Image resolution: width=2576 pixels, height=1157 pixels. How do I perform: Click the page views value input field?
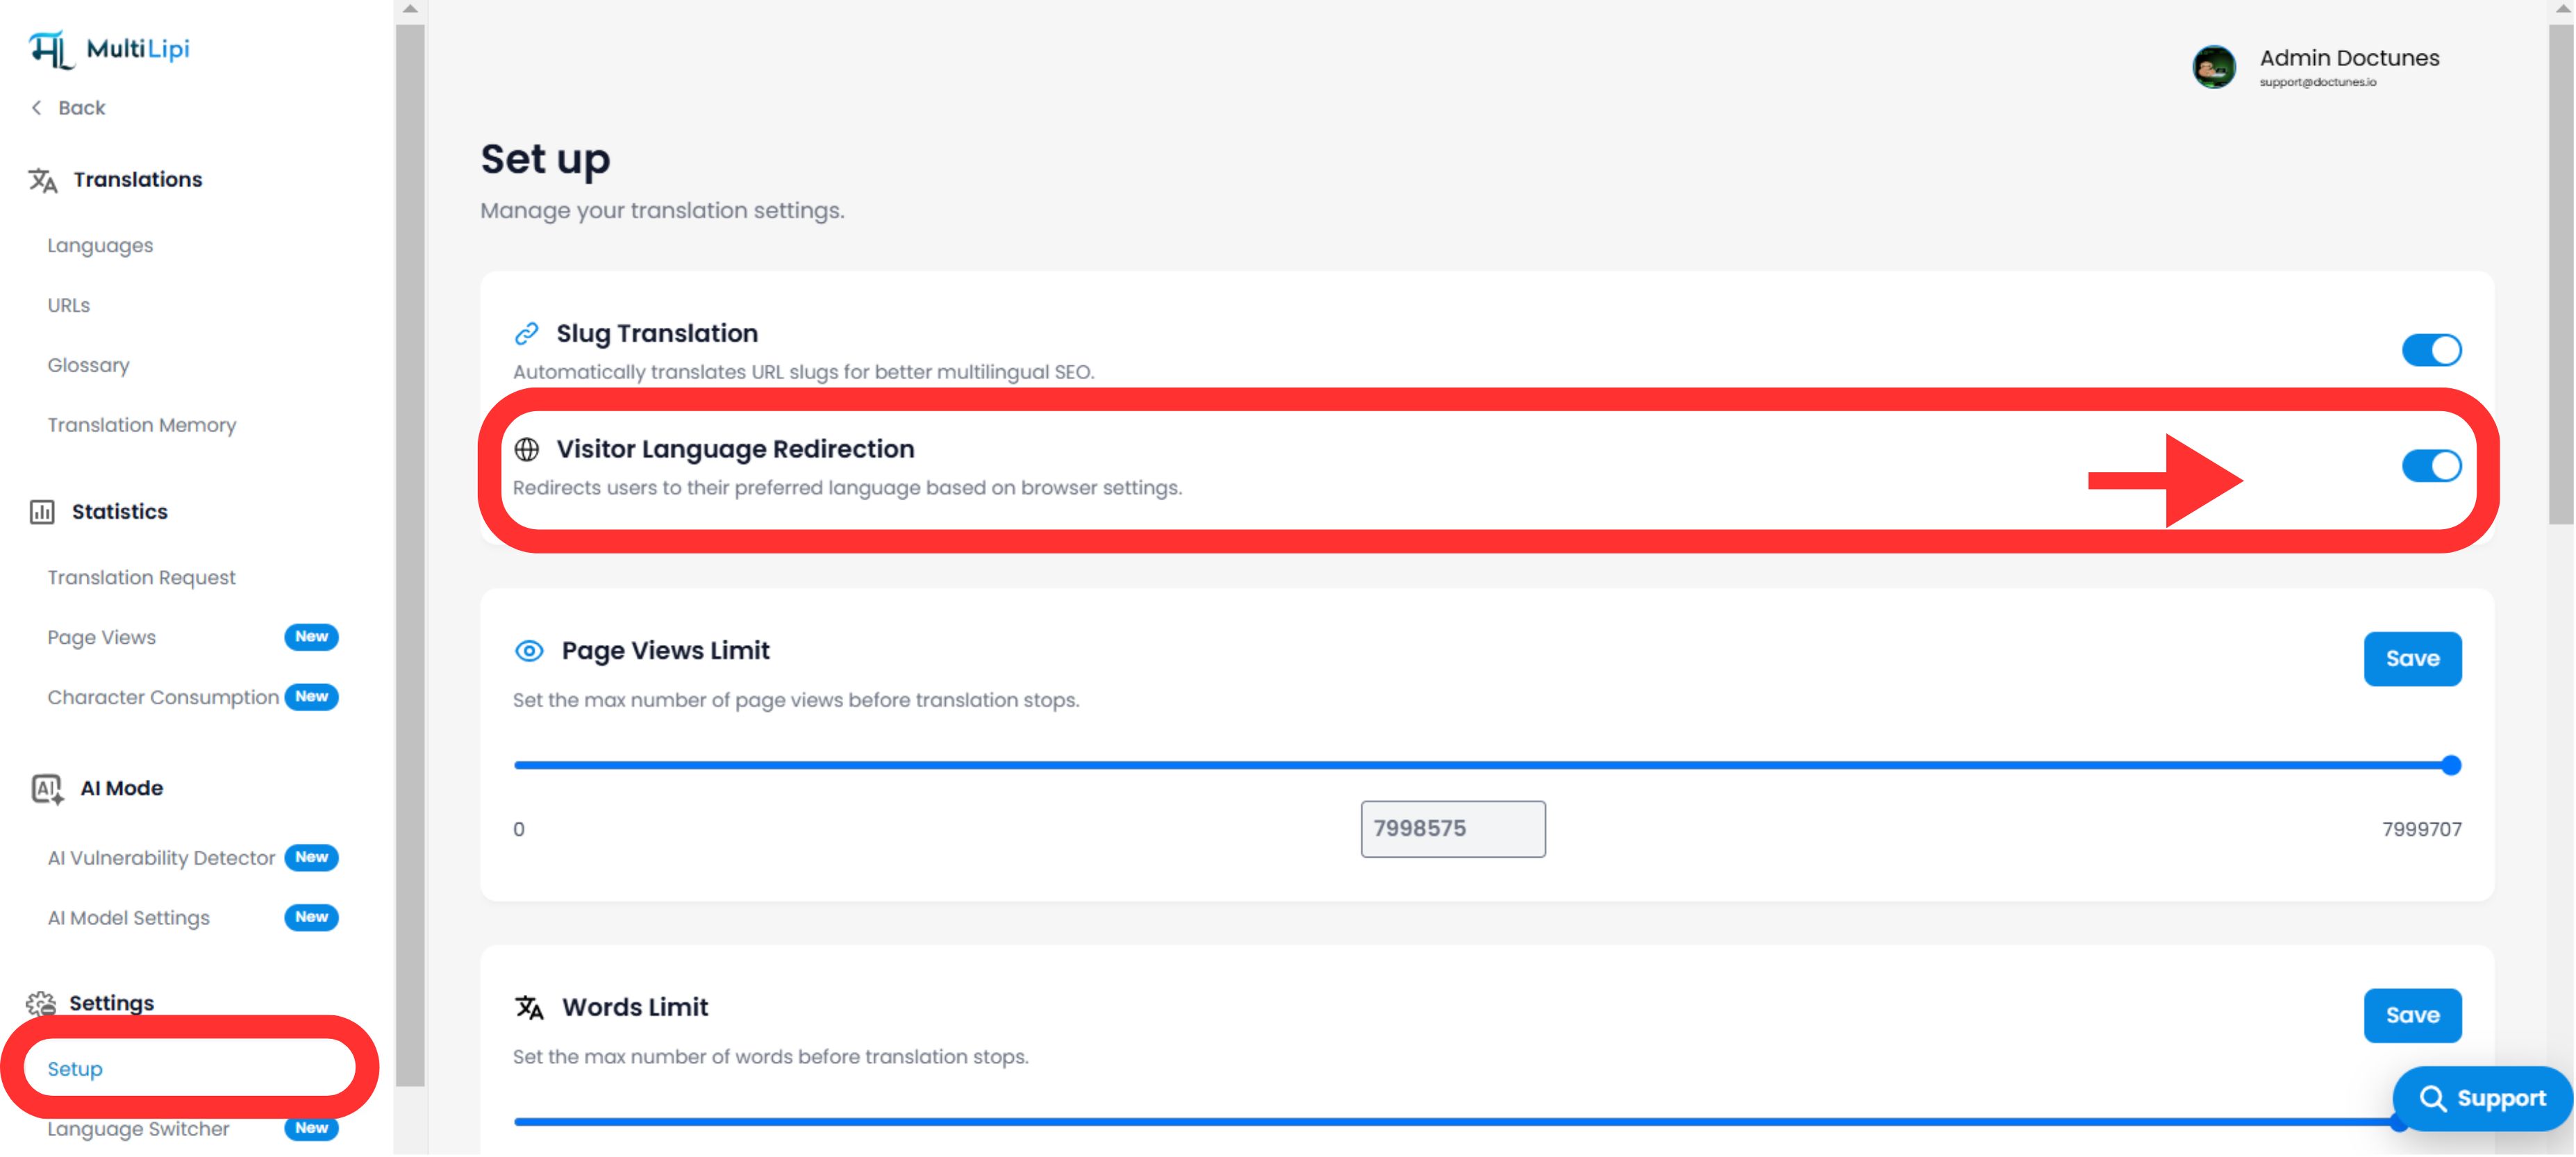tap(1452, 828)
